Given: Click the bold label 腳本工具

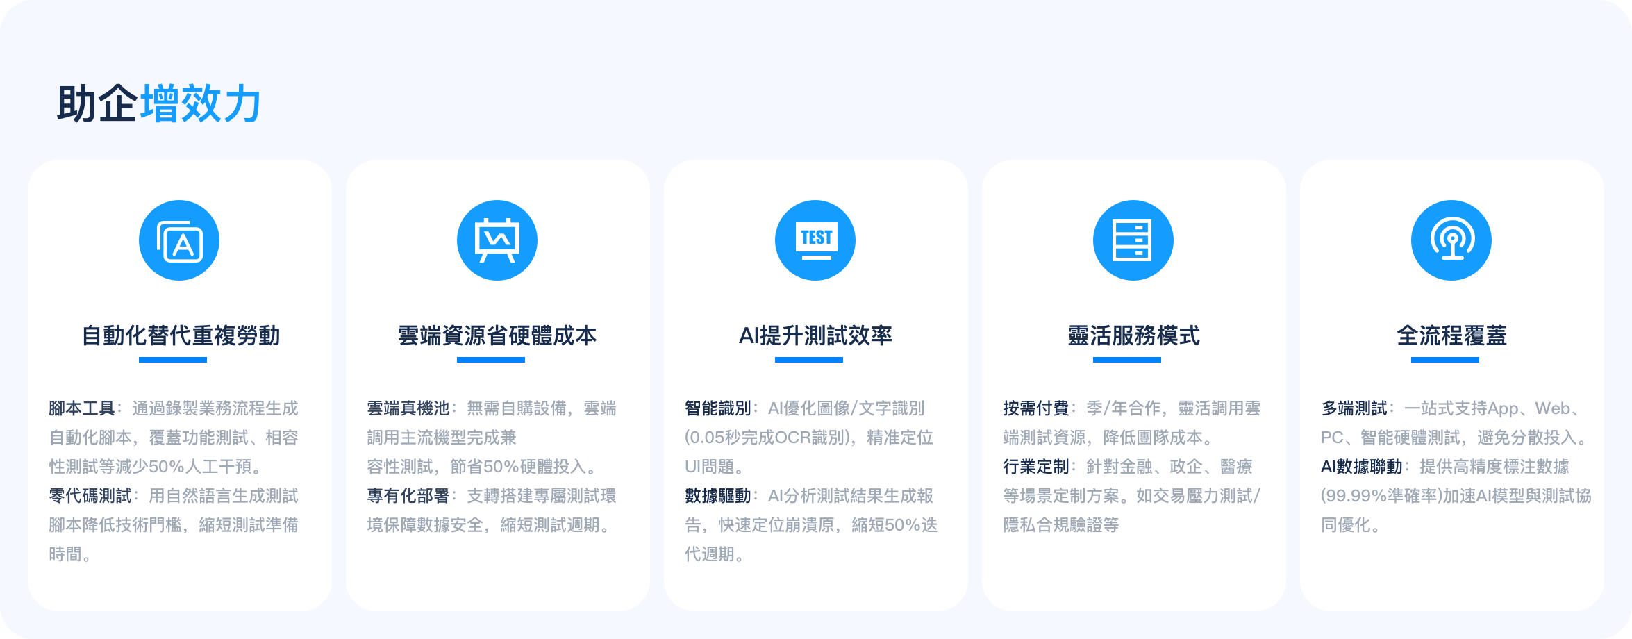Looking at the screenshot, I should coord(82,408).
